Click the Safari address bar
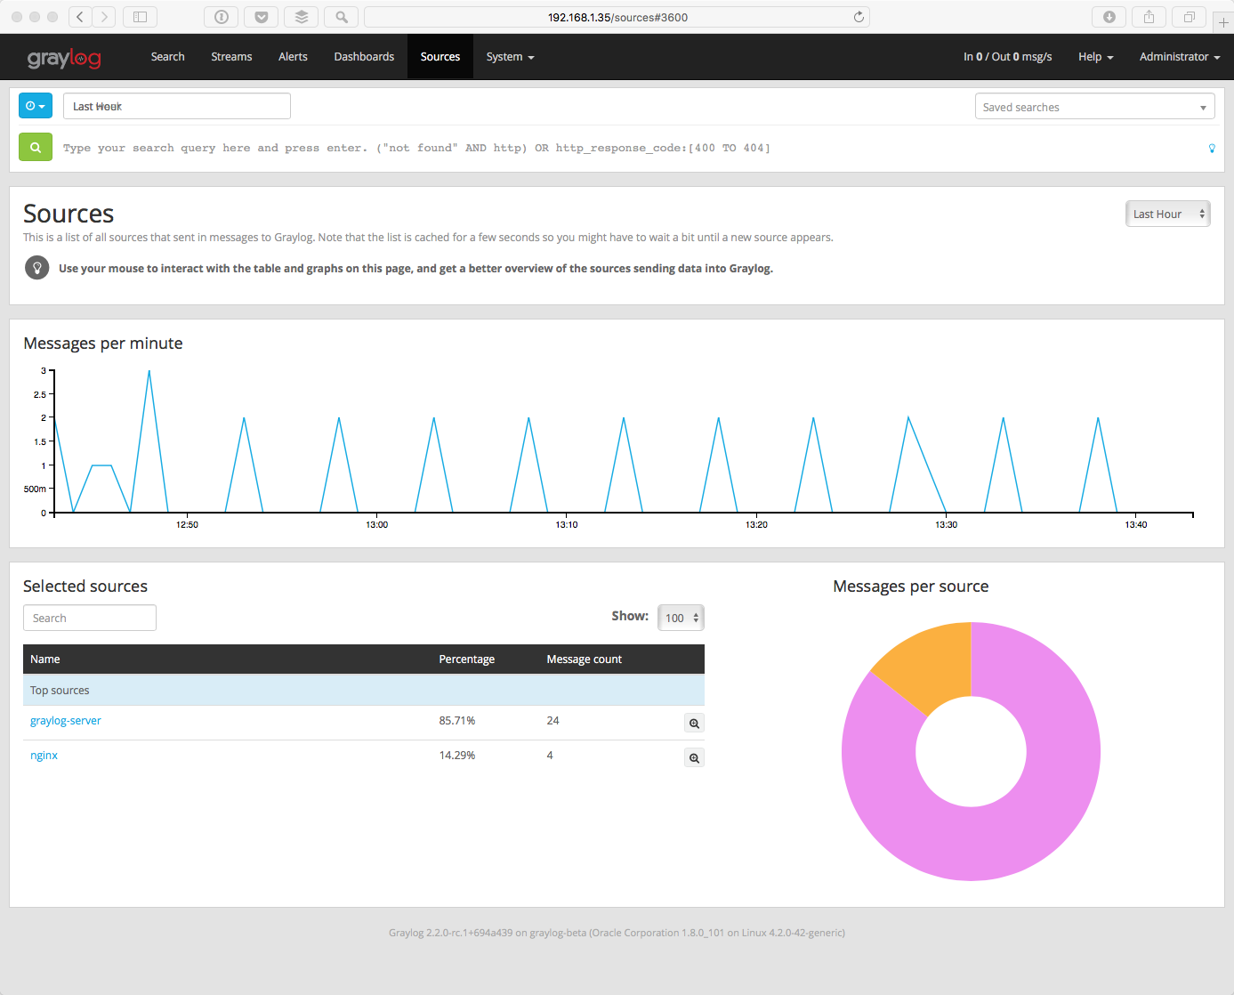The height and width of the screenshot is (995, 1234). 617,17
